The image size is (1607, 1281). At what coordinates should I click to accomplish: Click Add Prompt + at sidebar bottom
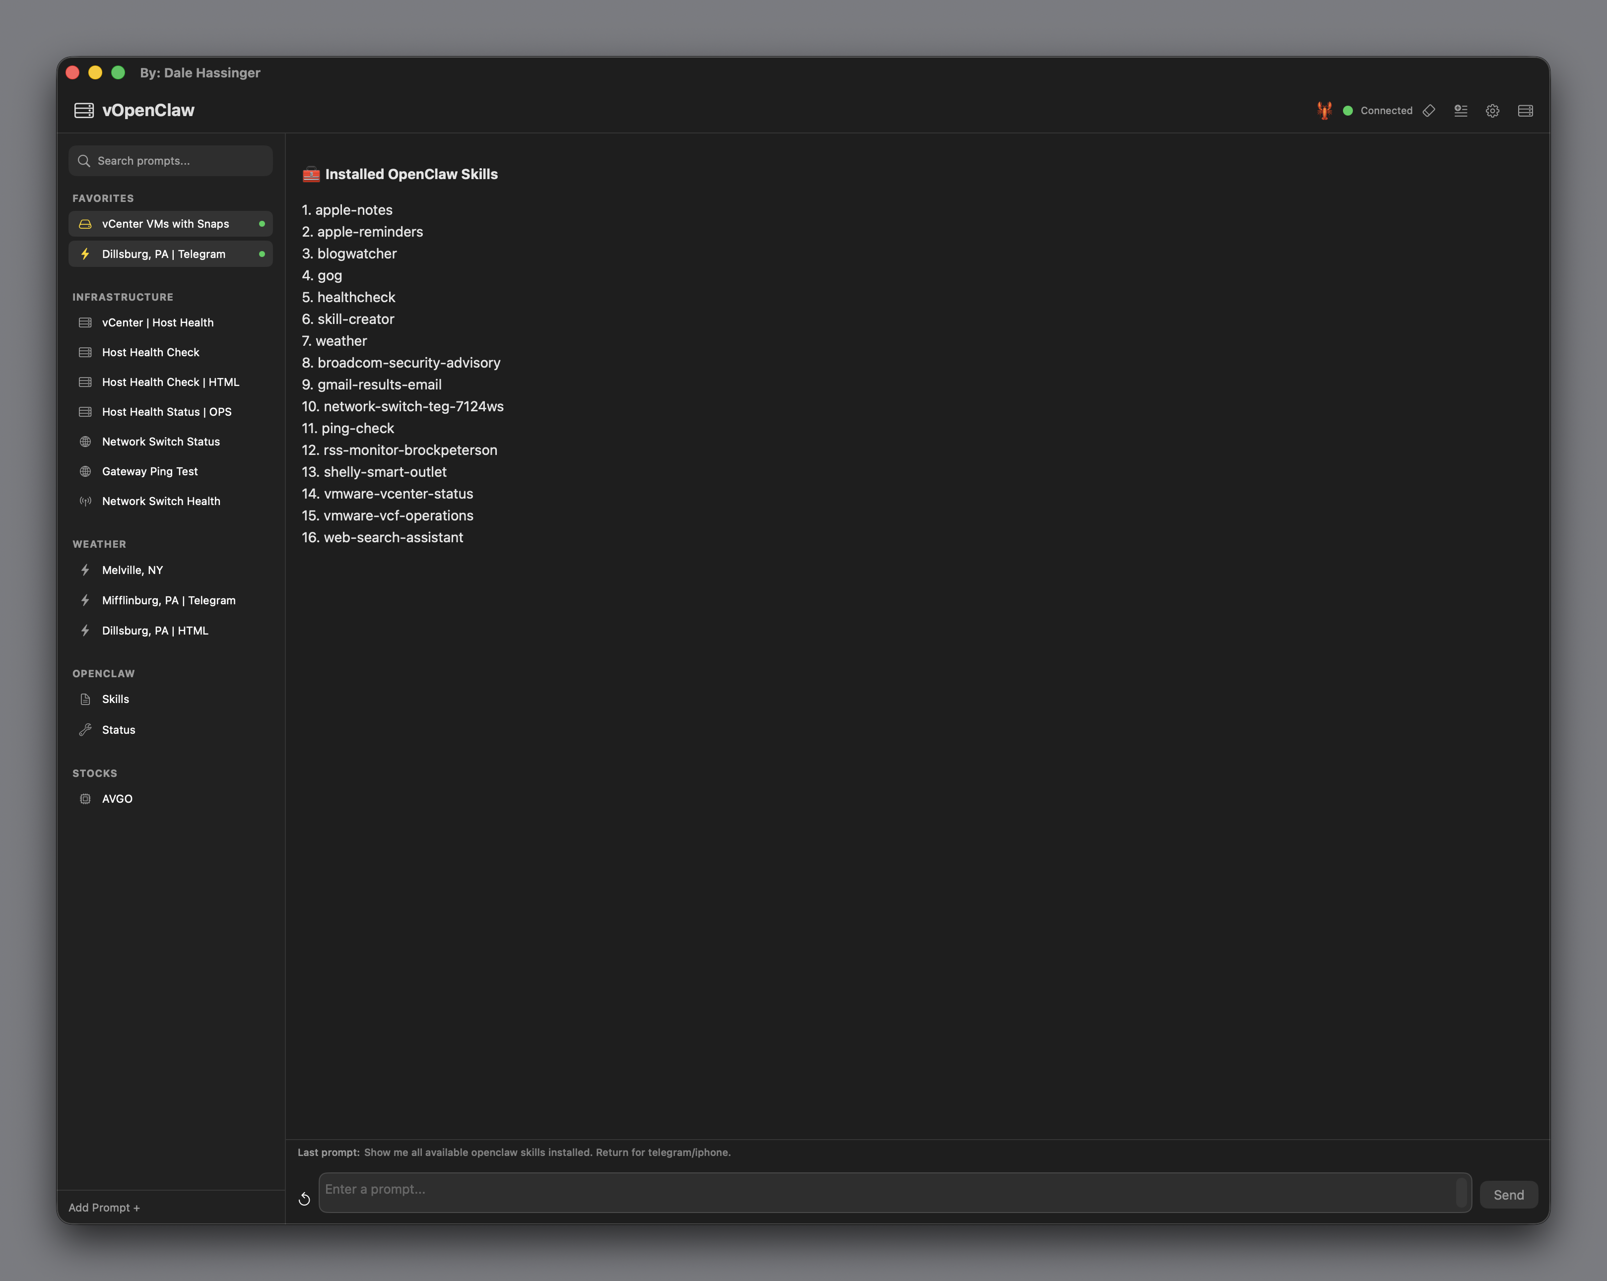click(104, 1207)
